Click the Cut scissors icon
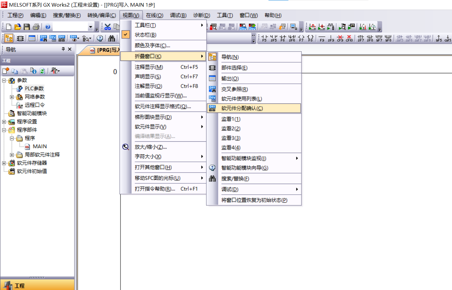The image size is (452, 290). (x=108, y=27)
